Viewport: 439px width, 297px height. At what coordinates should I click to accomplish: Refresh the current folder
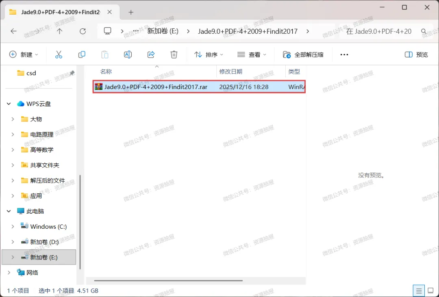coord(83,31)
